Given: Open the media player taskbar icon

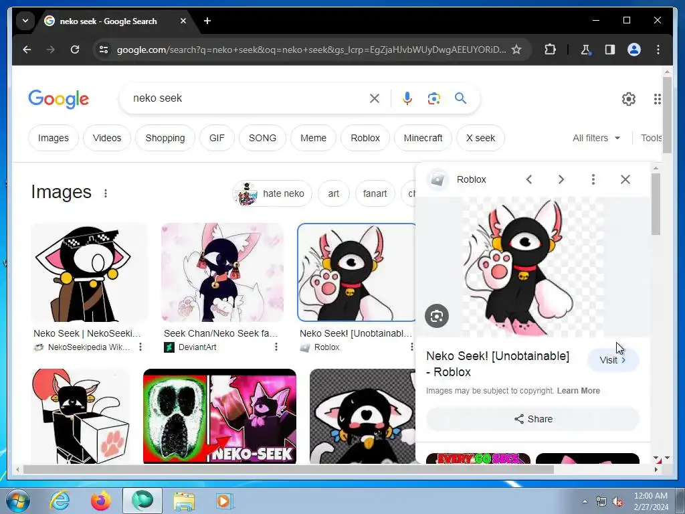Looking at the screenshot, I should click(224, 501).
